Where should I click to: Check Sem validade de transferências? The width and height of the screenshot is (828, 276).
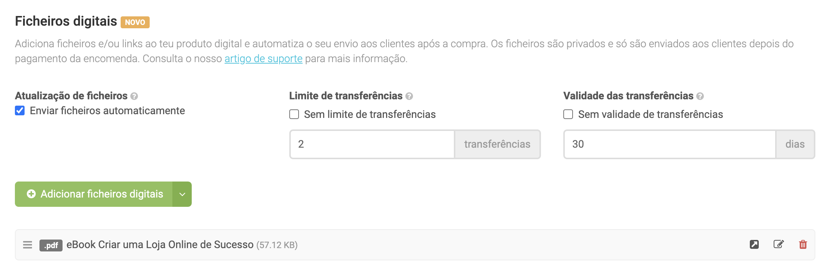coord(568,114)
